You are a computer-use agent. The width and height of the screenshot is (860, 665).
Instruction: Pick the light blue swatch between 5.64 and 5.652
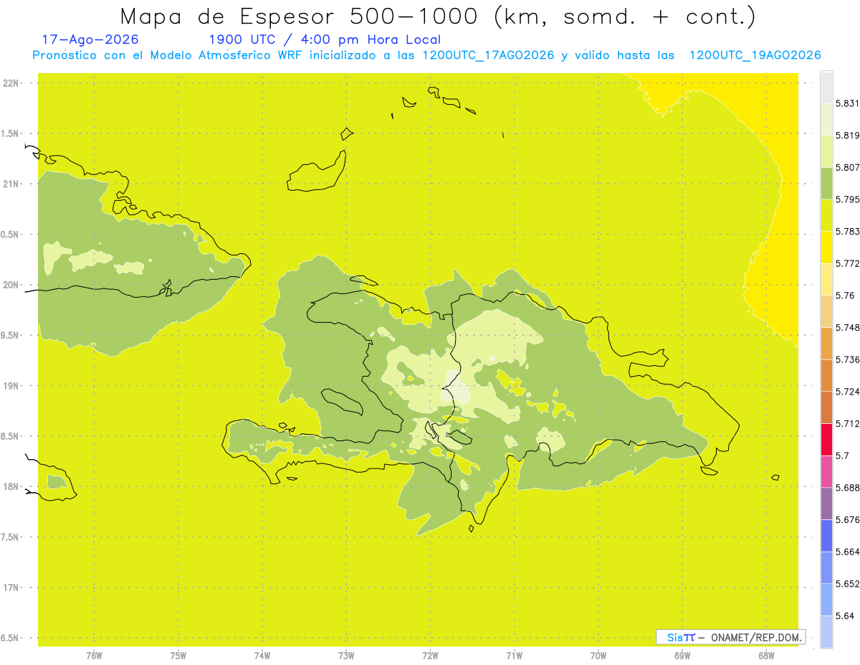(826, 600)
